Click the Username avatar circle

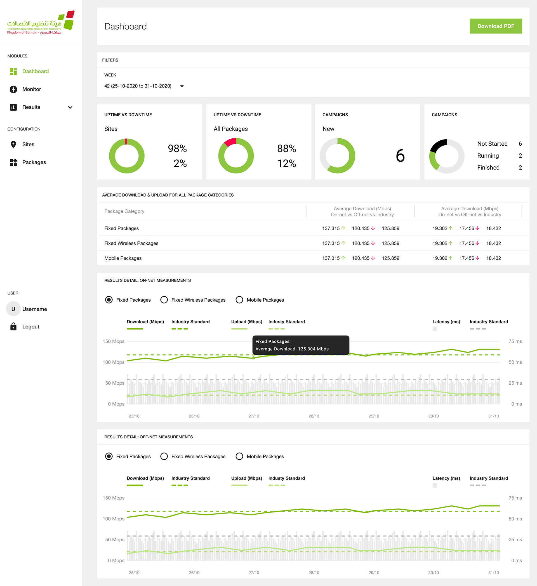13,309
